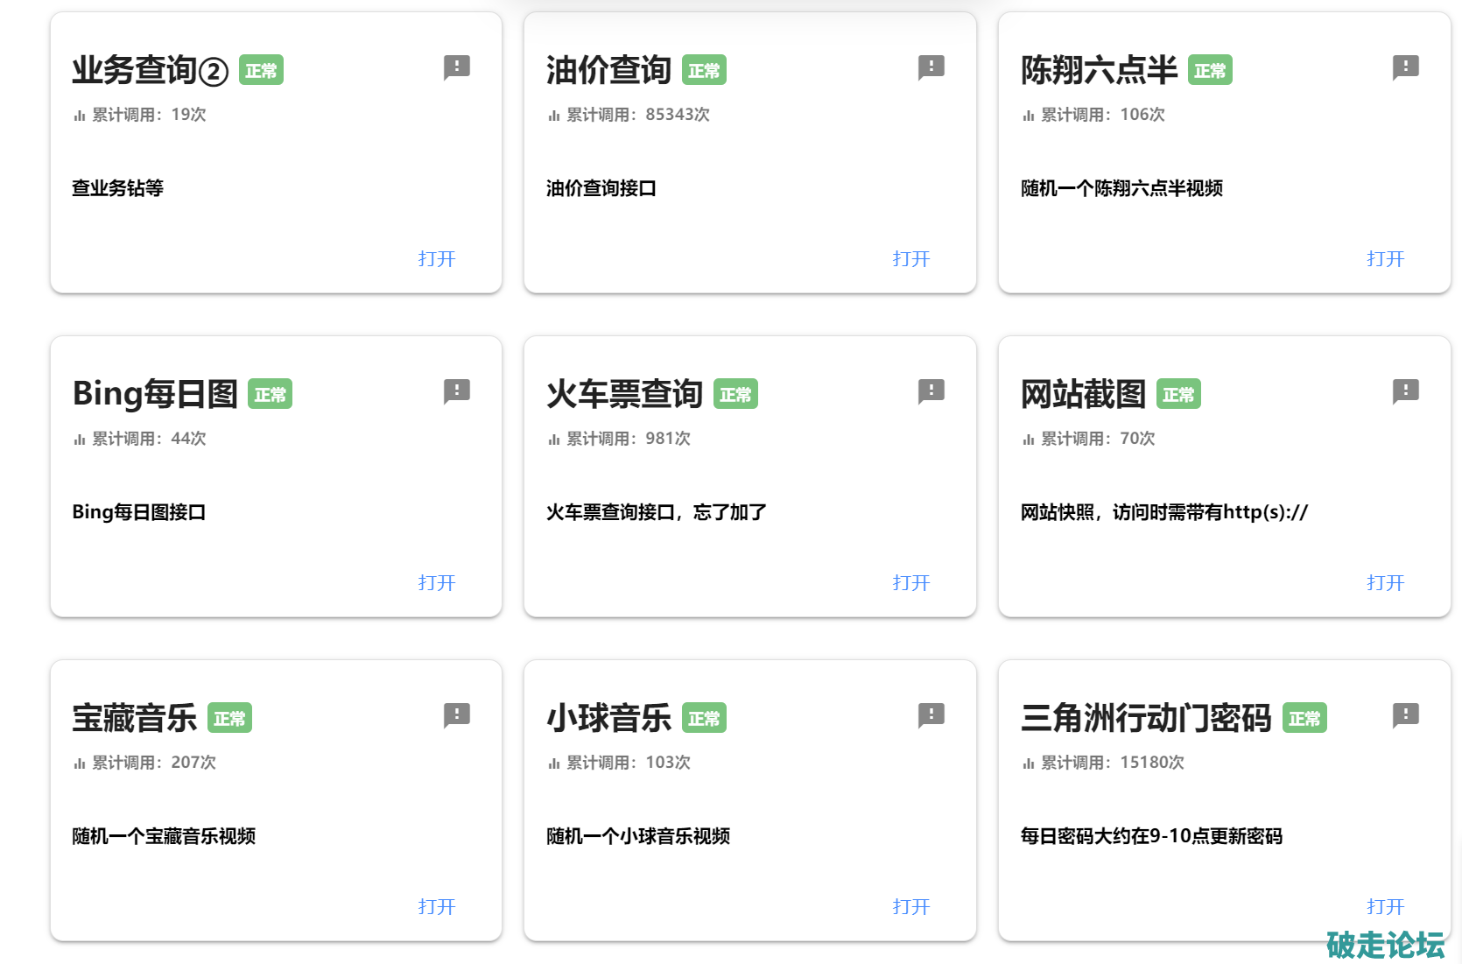This screenshot has height=964, width=1462.
Task: Click the 正常 badge next to 火车票查询
Action: click(x=735, y=395)
